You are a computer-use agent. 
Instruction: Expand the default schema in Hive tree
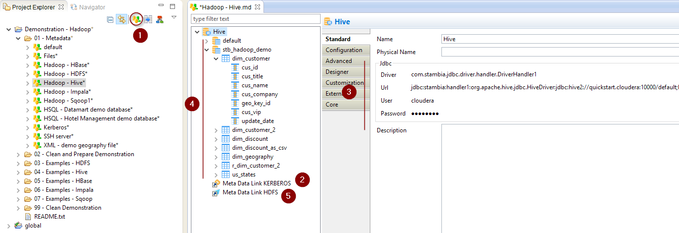[x=206, y=41]
